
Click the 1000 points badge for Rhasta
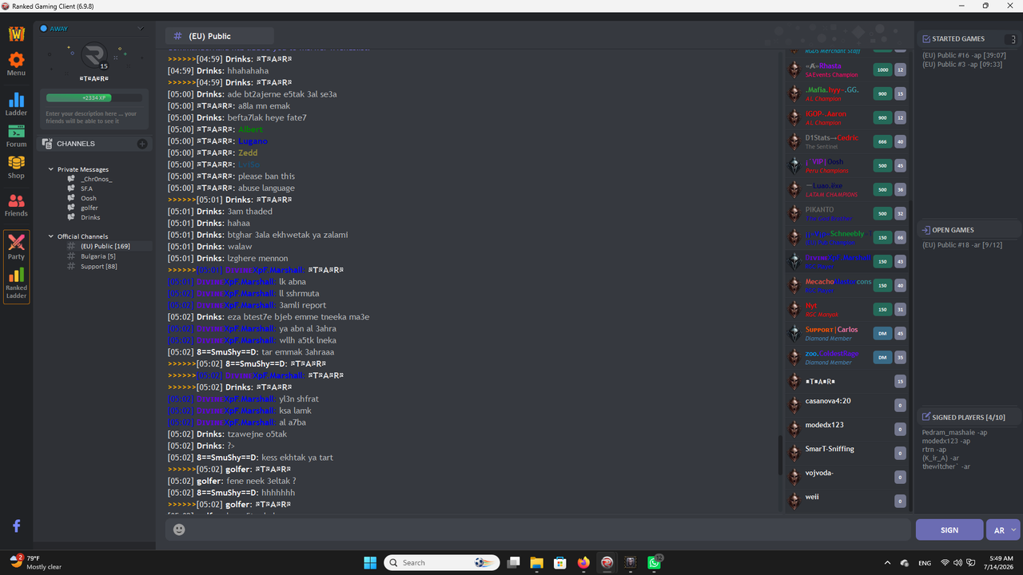point(882,69)
